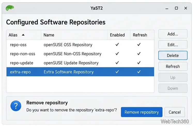Click the Delete button
193x128 pixels.
tap(173, 55)
